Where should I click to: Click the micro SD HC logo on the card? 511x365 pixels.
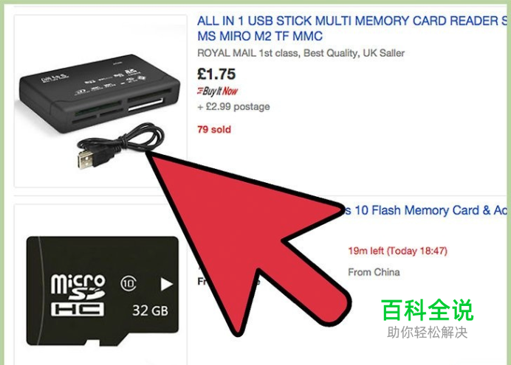[x=78, y=295]
